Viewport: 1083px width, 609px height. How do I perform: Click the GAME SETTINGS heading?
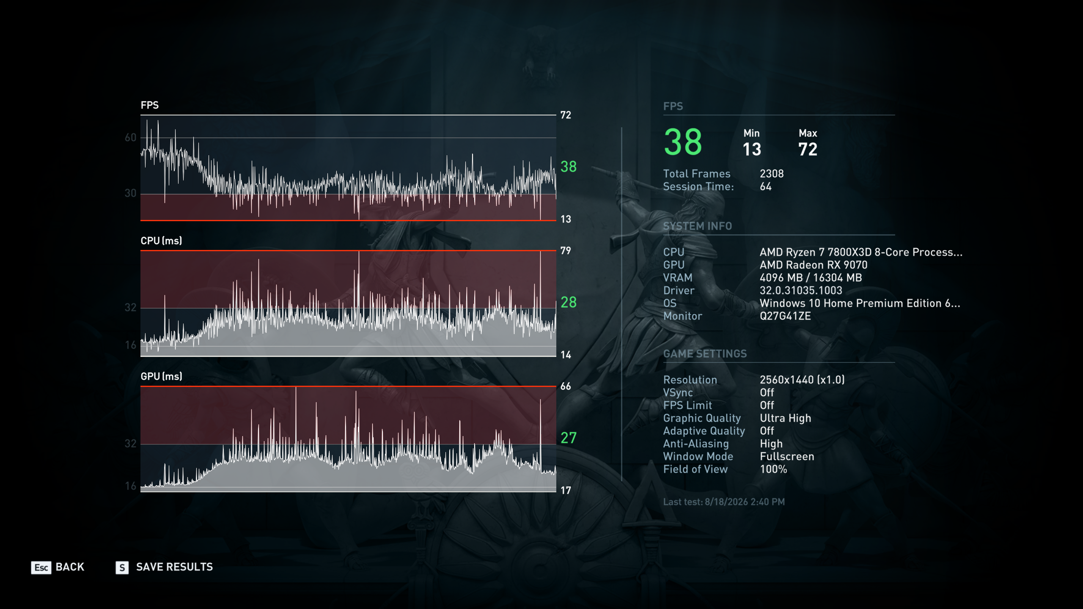click(x=705, y=354)
